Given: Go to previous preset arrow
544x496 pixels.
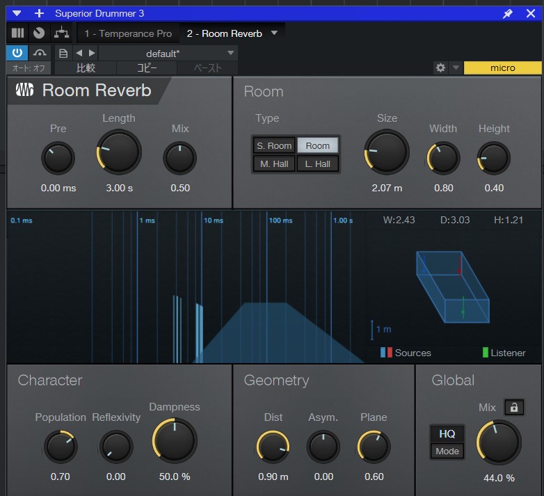Looking at the screenshot, I should coord(79,54).
